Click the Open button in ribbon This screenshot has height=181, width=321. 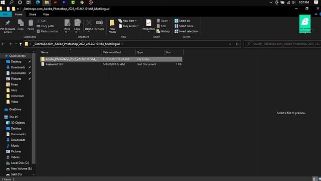pos(164,21)
